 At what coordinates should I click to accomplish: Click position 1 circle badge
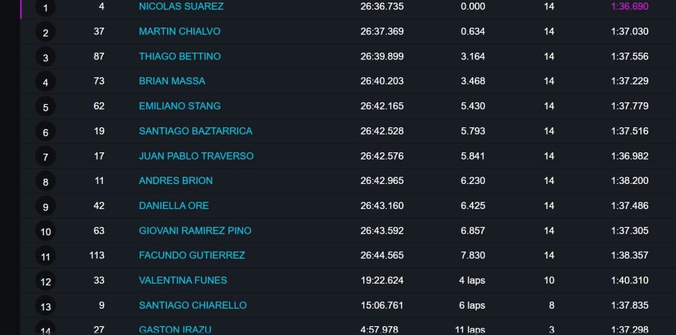(46, 7)
